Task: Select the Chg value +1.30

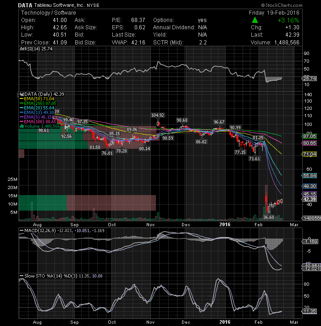Action: [x=292, y=27]
